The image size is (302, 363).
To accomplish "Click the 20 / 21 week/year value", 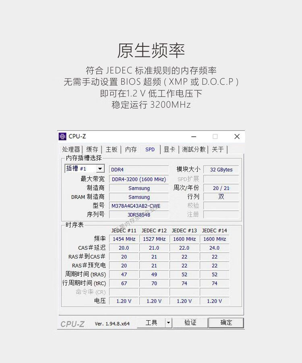I will (x=221, y=188).
